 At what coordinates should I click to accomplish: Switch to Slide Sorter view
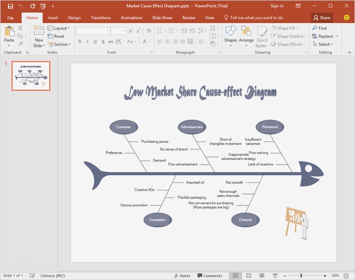(248, 275)
